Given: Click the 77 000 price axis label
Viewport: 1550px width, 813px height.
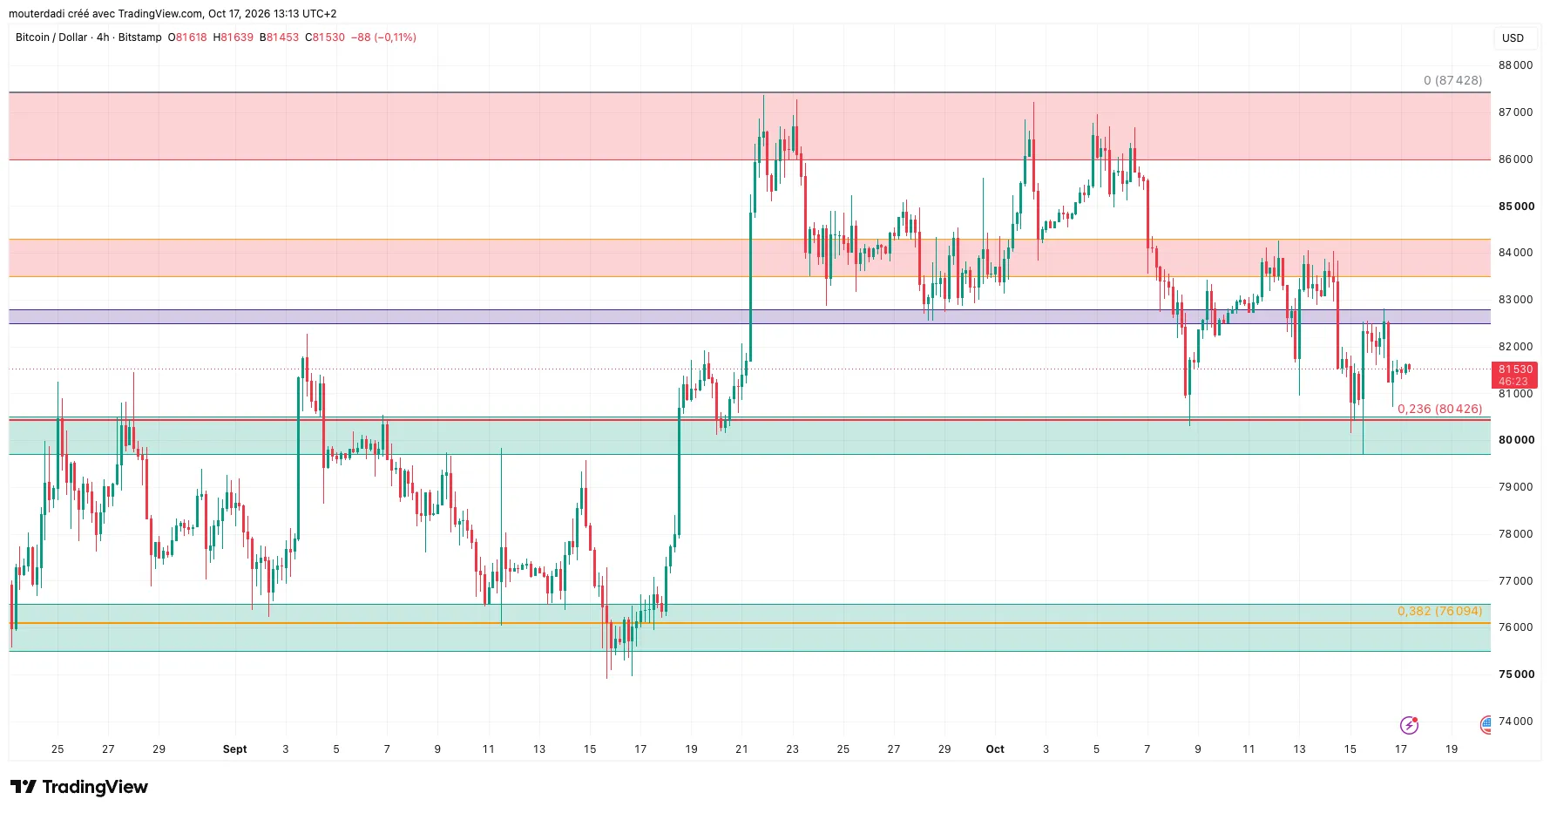Looking at the screenshot, I should click(1516, 581).
